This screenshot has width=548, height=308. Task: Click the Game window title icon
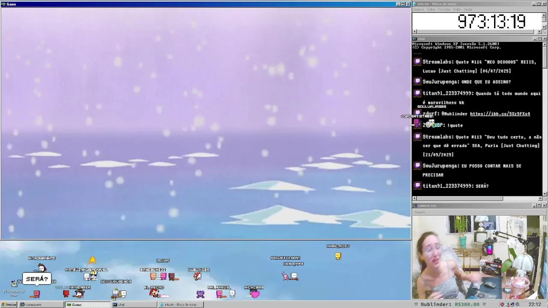pyautogui.click(x=3, y=4)
